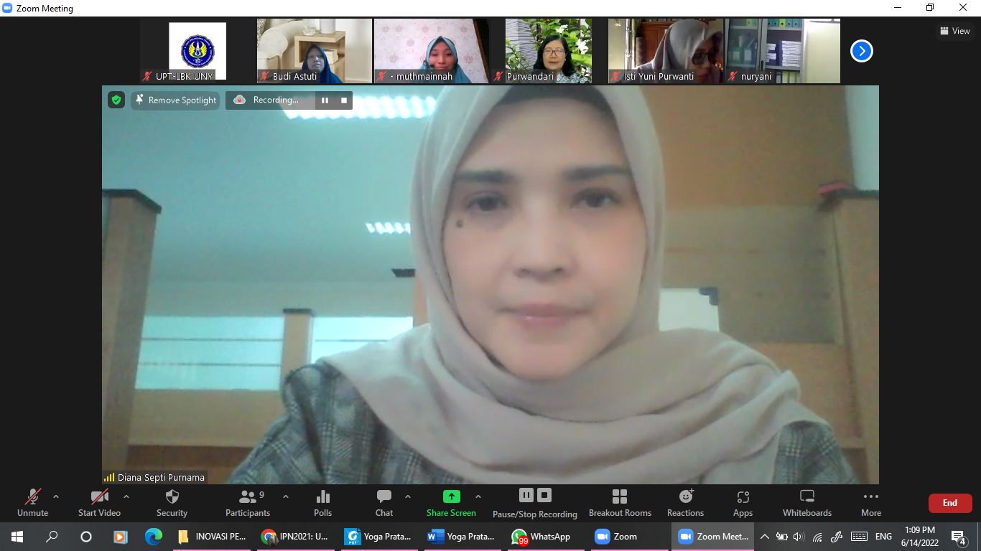Open the View menu
981x551 pixels.
point(955,31)
